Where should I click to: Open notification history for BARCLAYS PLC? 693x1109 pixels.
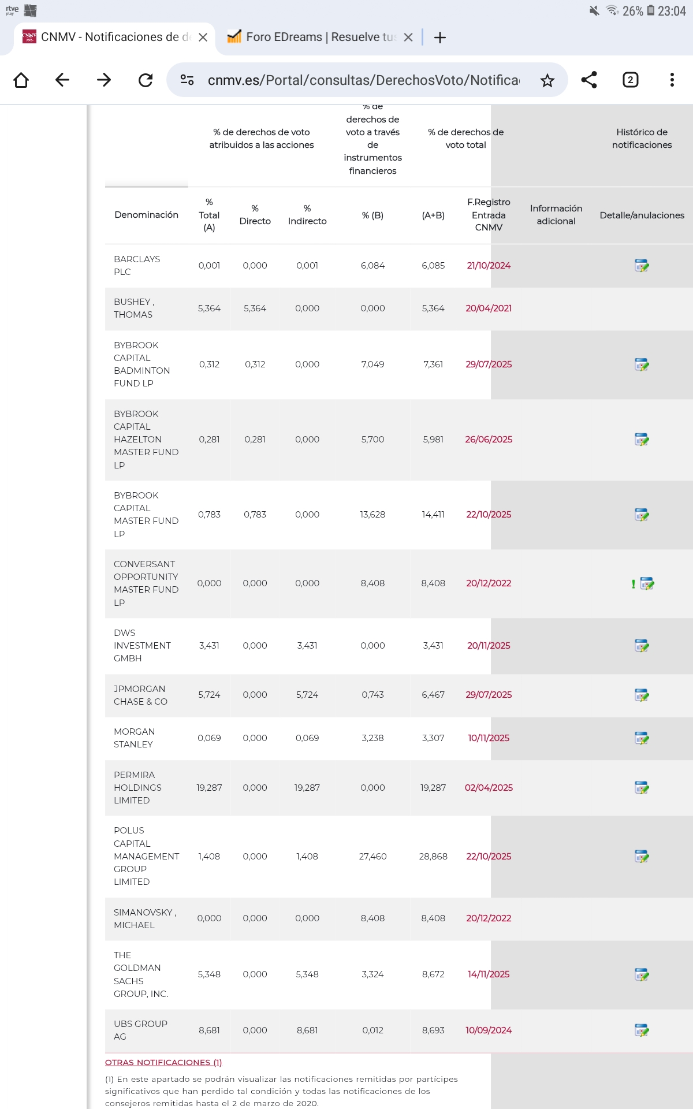point(642,266)
